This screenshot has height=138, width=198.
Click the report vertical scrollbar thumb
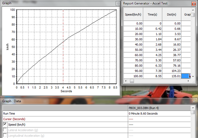193,15
